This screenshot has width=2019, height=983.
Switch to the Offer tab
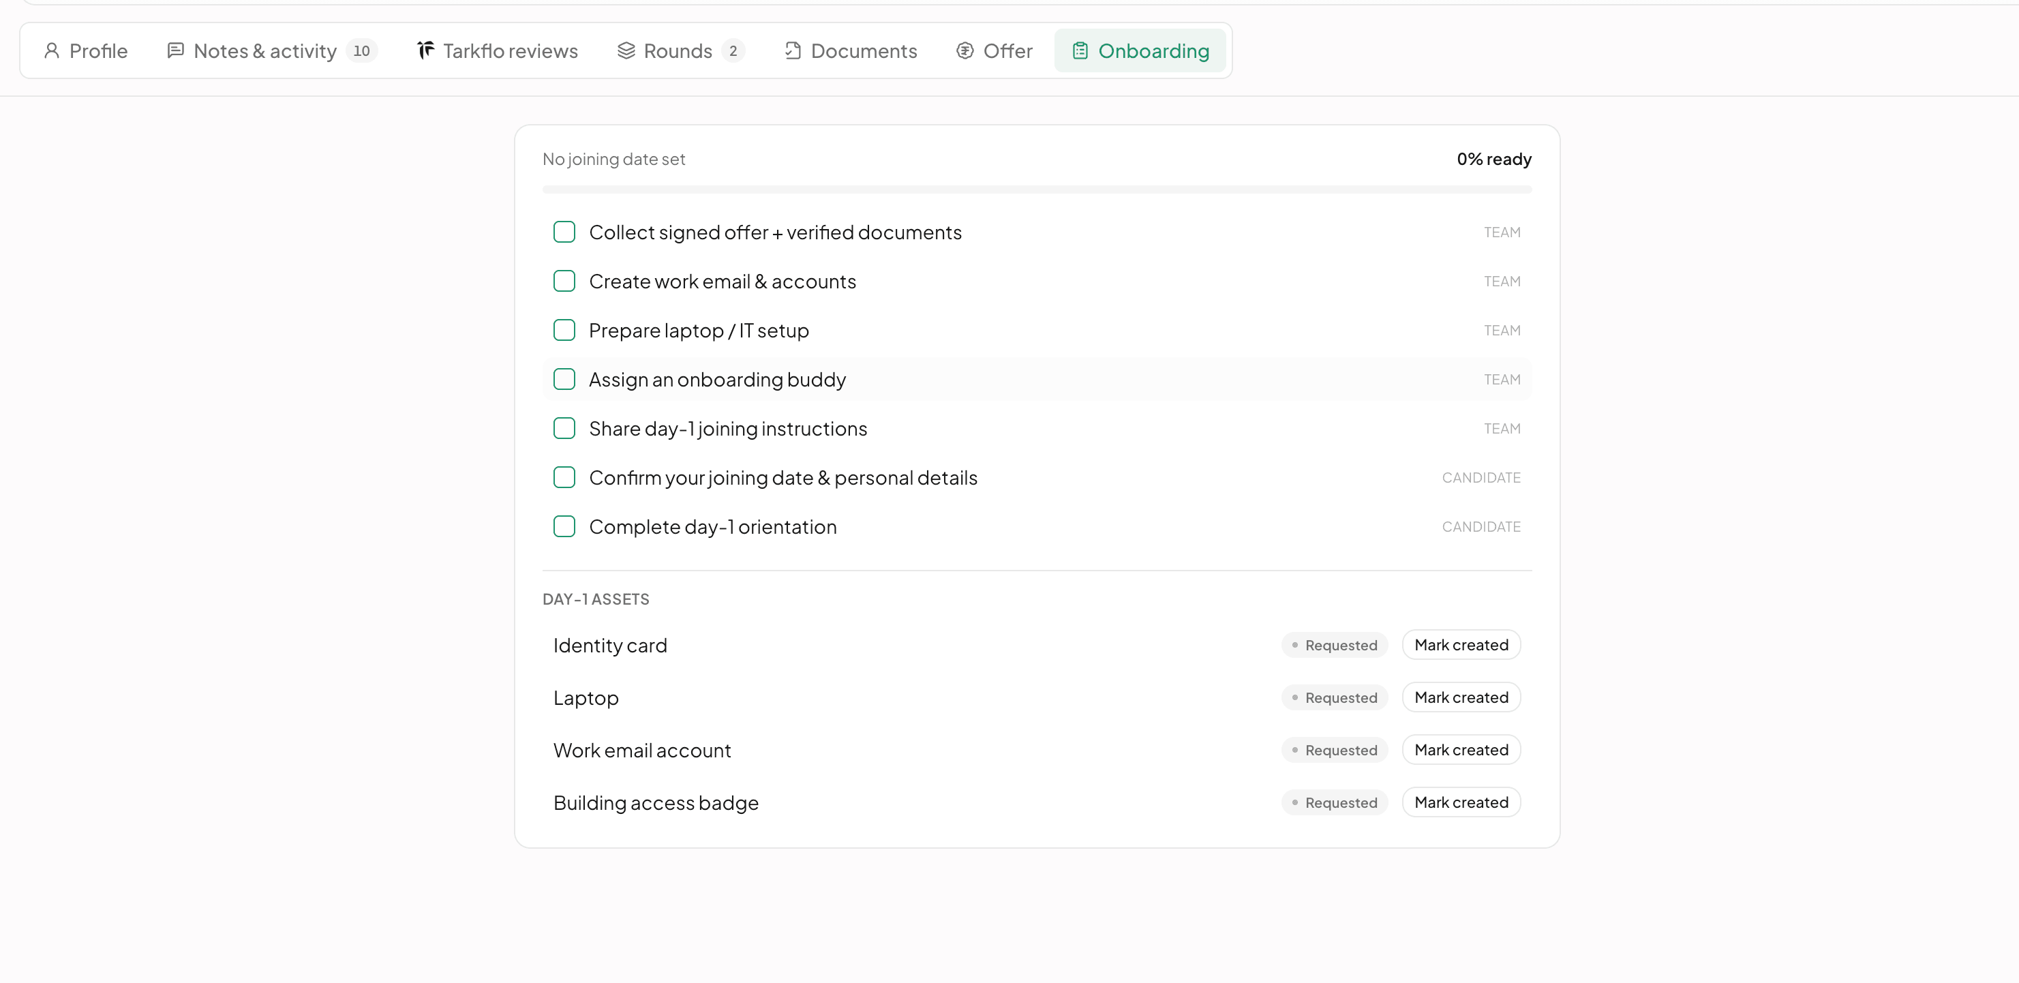[995, 51]
